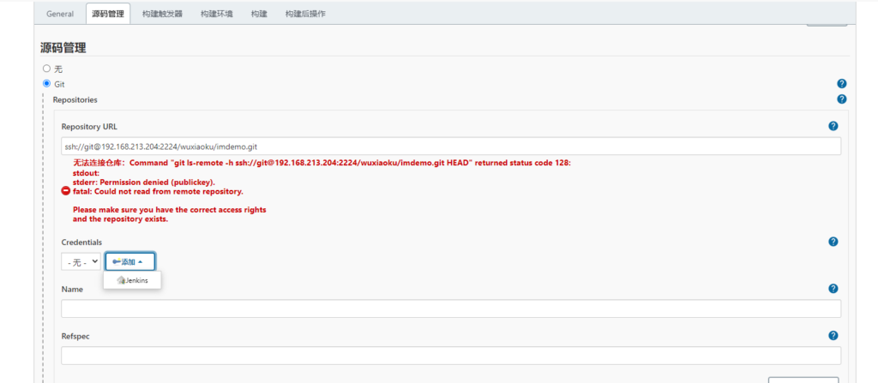Focus the Name text field
The image size is (878, 383).
coord(451,308)
